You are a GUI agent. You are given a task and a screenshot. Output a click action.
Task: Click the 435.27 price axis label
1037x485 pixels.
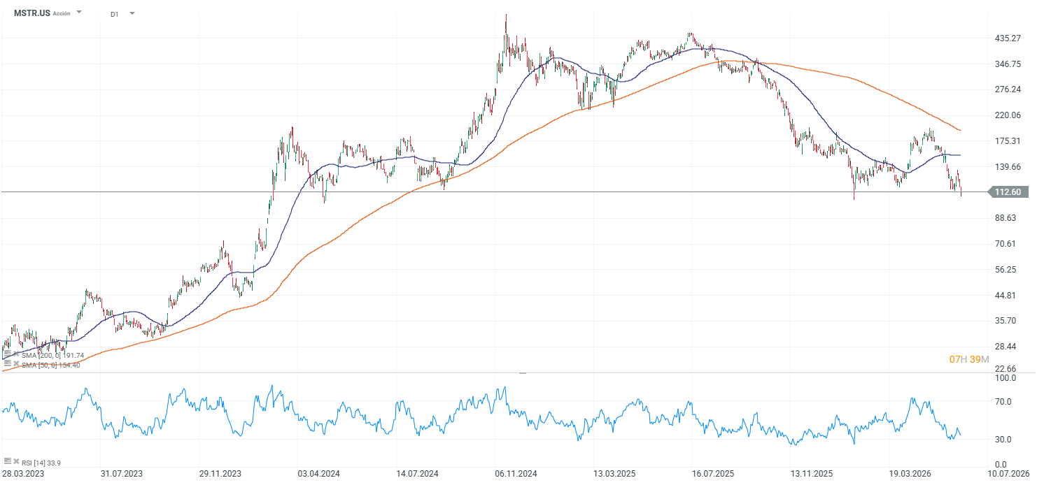(1006, 38)
